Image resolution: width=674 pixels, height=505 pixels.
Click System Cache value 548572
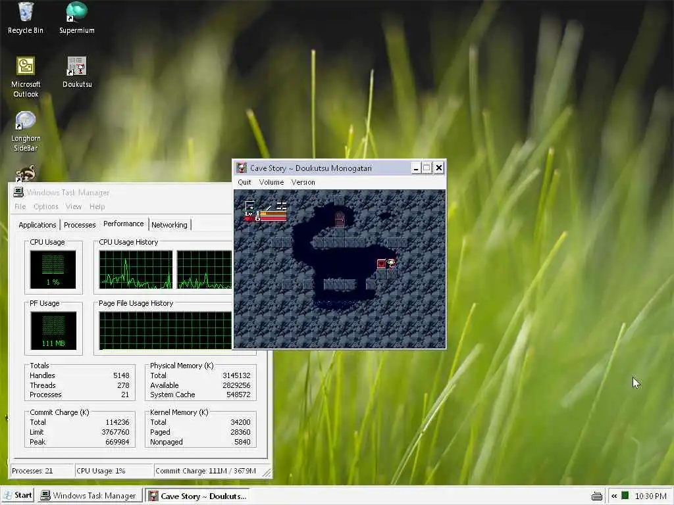[x=238, y=395]
